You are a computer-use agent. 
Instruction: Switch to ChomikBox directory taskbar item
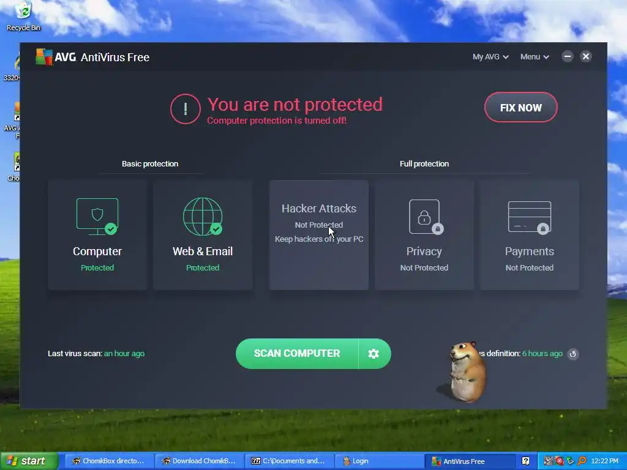108,461
